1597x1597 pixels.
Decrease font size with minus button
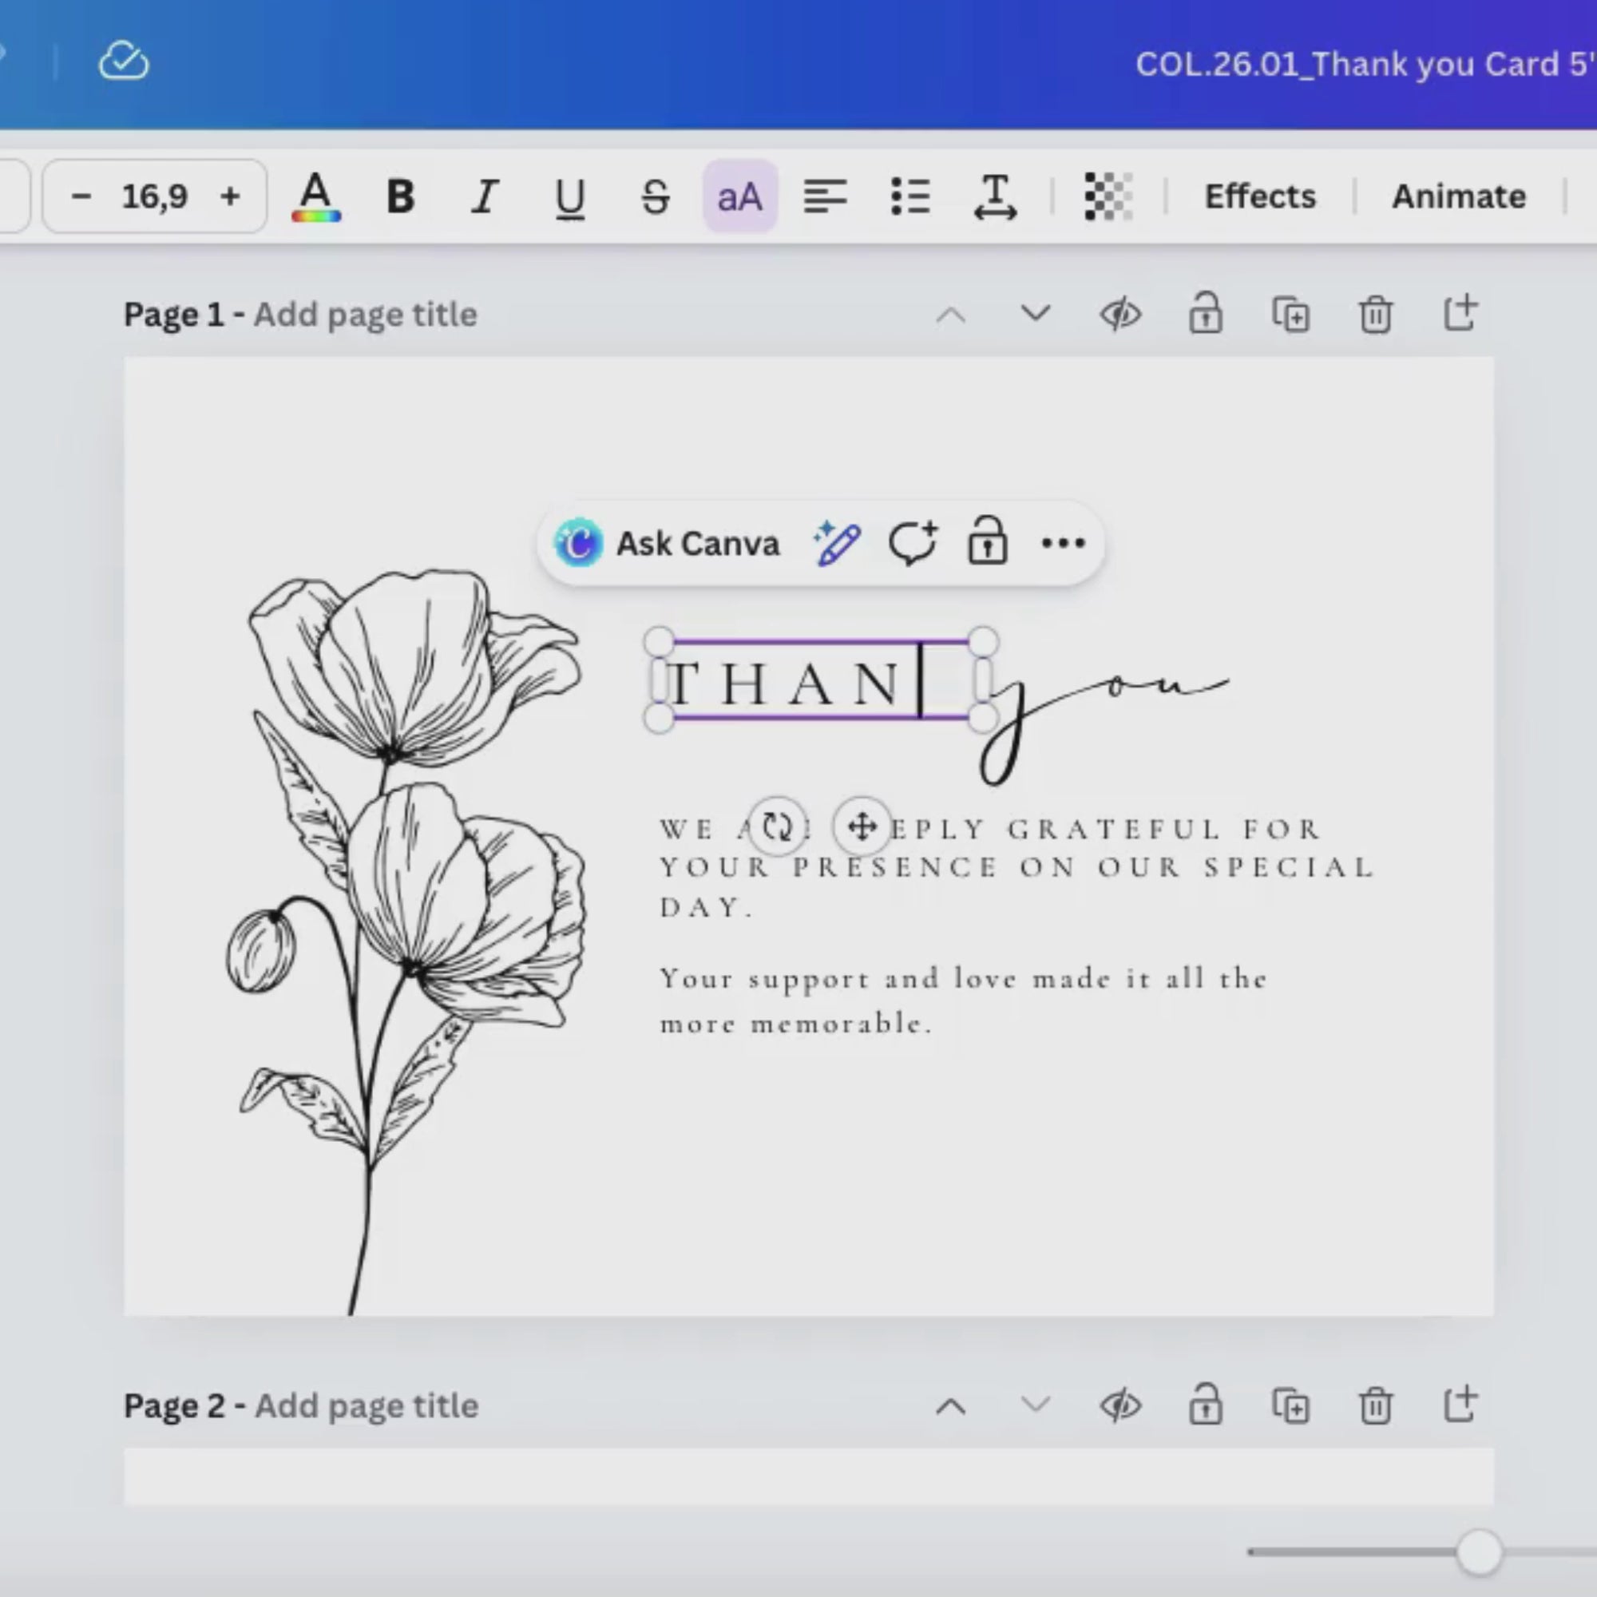pyautogui.click(x=81, y=196)
